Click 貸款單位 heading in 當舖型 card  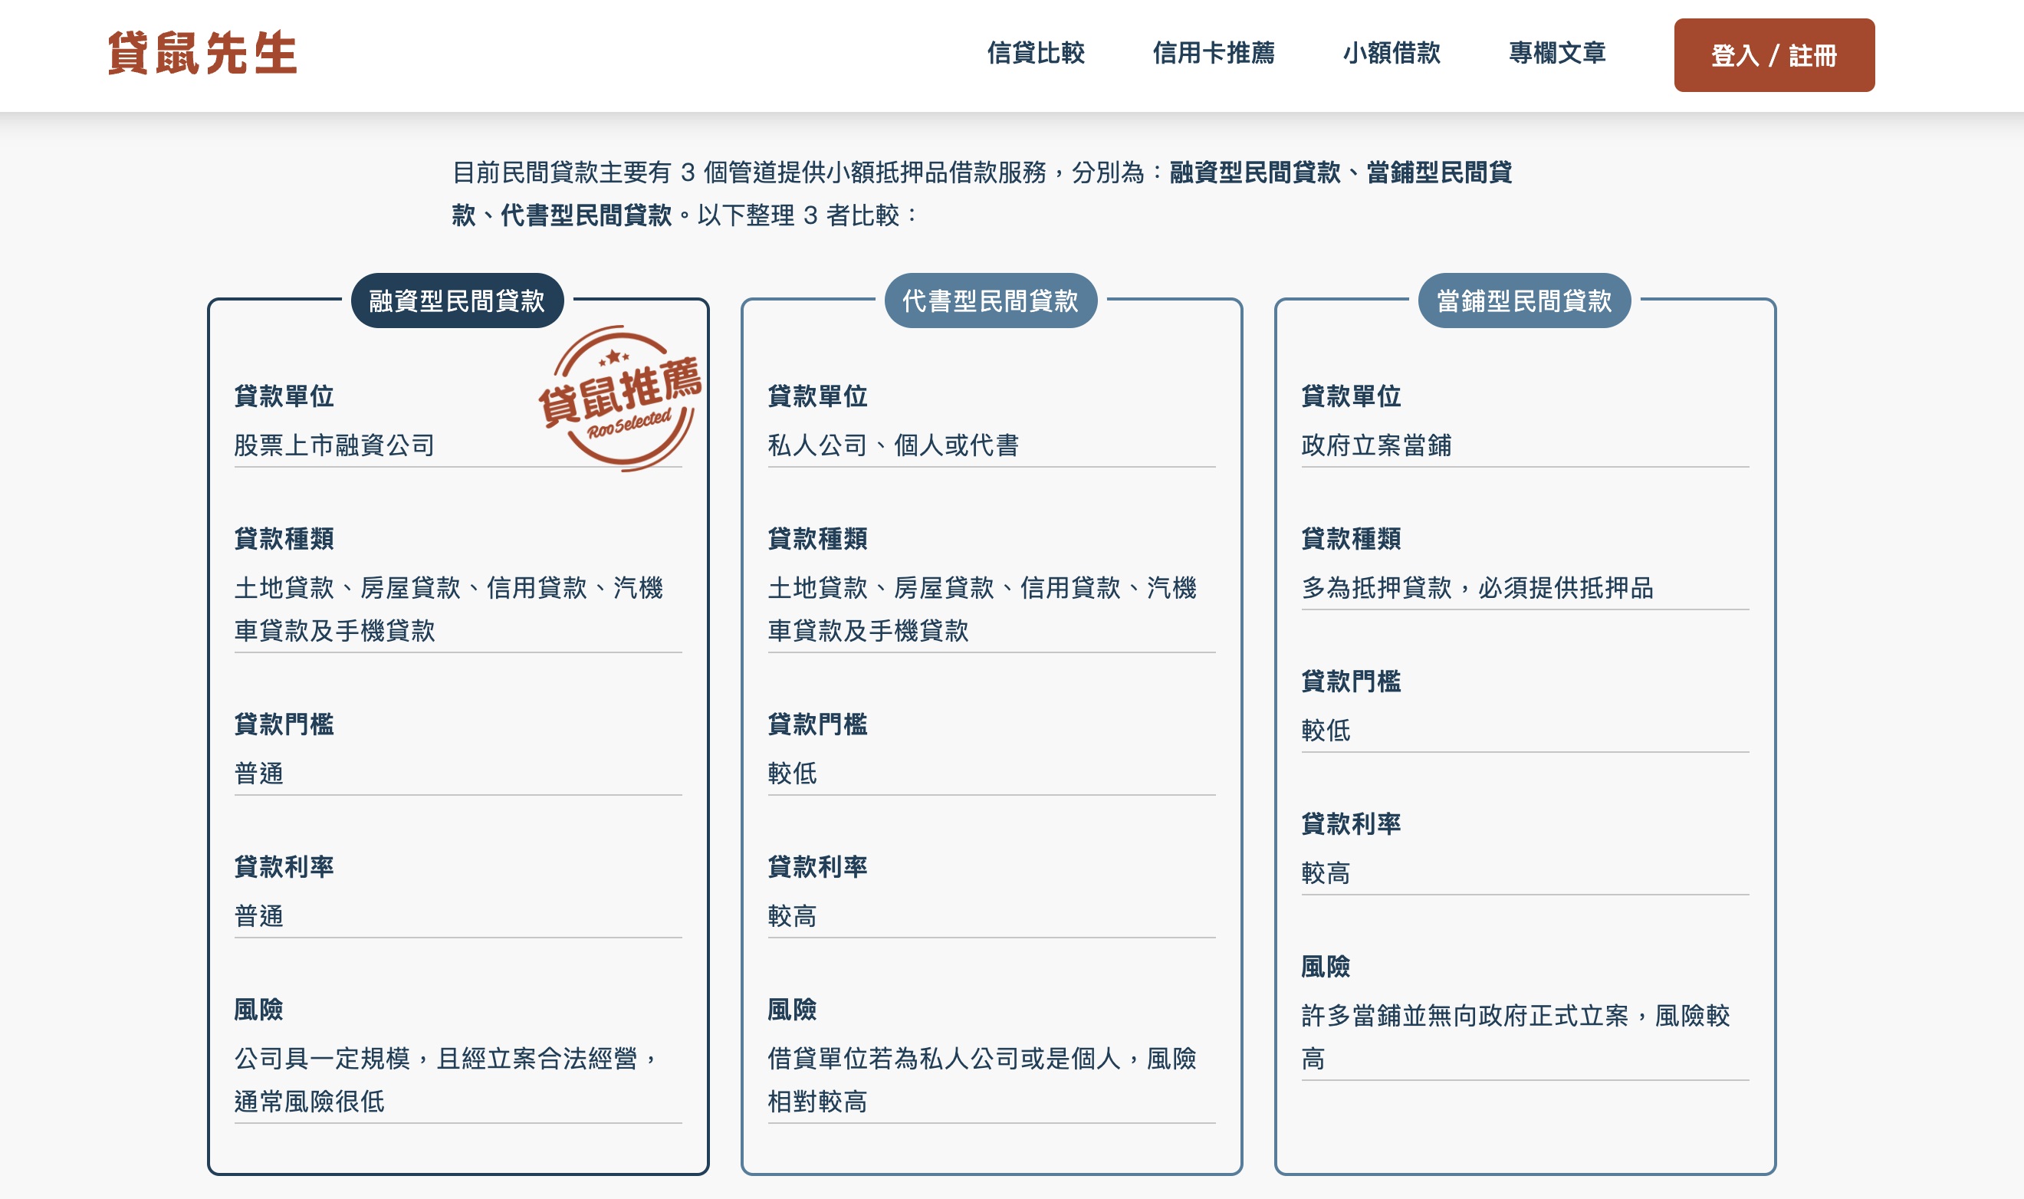click(1351, 396)
